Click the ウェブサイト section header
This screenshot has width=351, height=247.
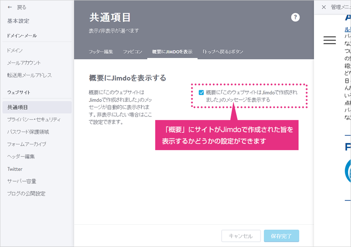pyautogui.click(x=19, y=92)
